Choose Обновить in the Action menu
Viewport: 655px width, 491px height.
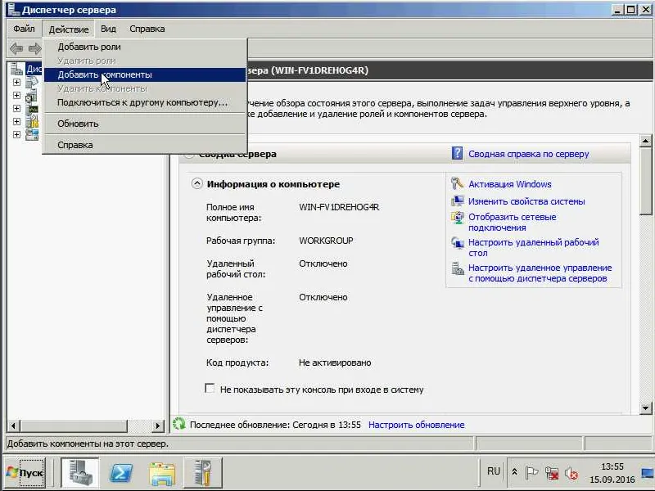tap(145, 124)
